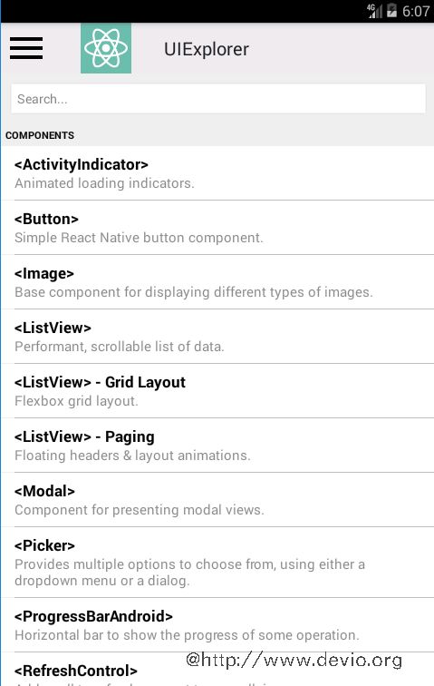
Task: Tap the 6:07 clock in status bar
Action: click(416, 12)
